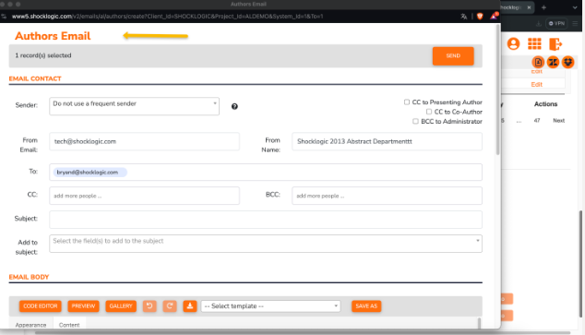Click the BCC add more people field
Viewport: 585px width, 335px height.
coord(387,196)
